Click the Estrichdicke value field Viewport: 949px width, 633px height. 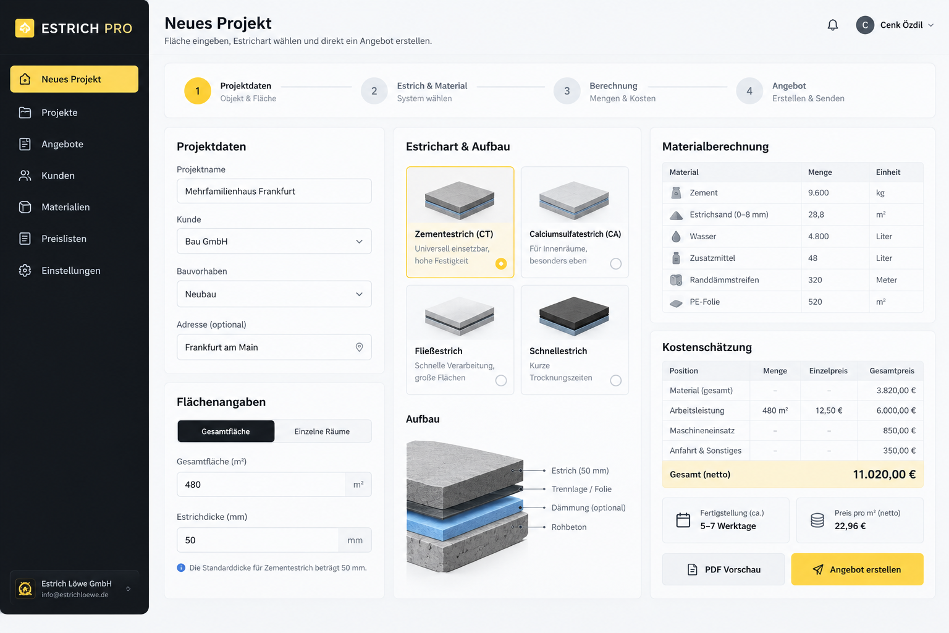(258, 540)
